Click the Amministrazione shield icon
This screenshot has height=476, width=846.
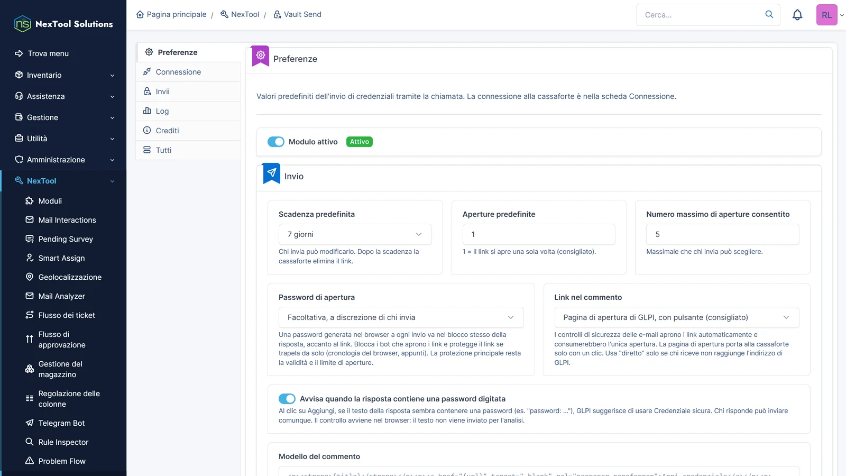click(19, 159)
